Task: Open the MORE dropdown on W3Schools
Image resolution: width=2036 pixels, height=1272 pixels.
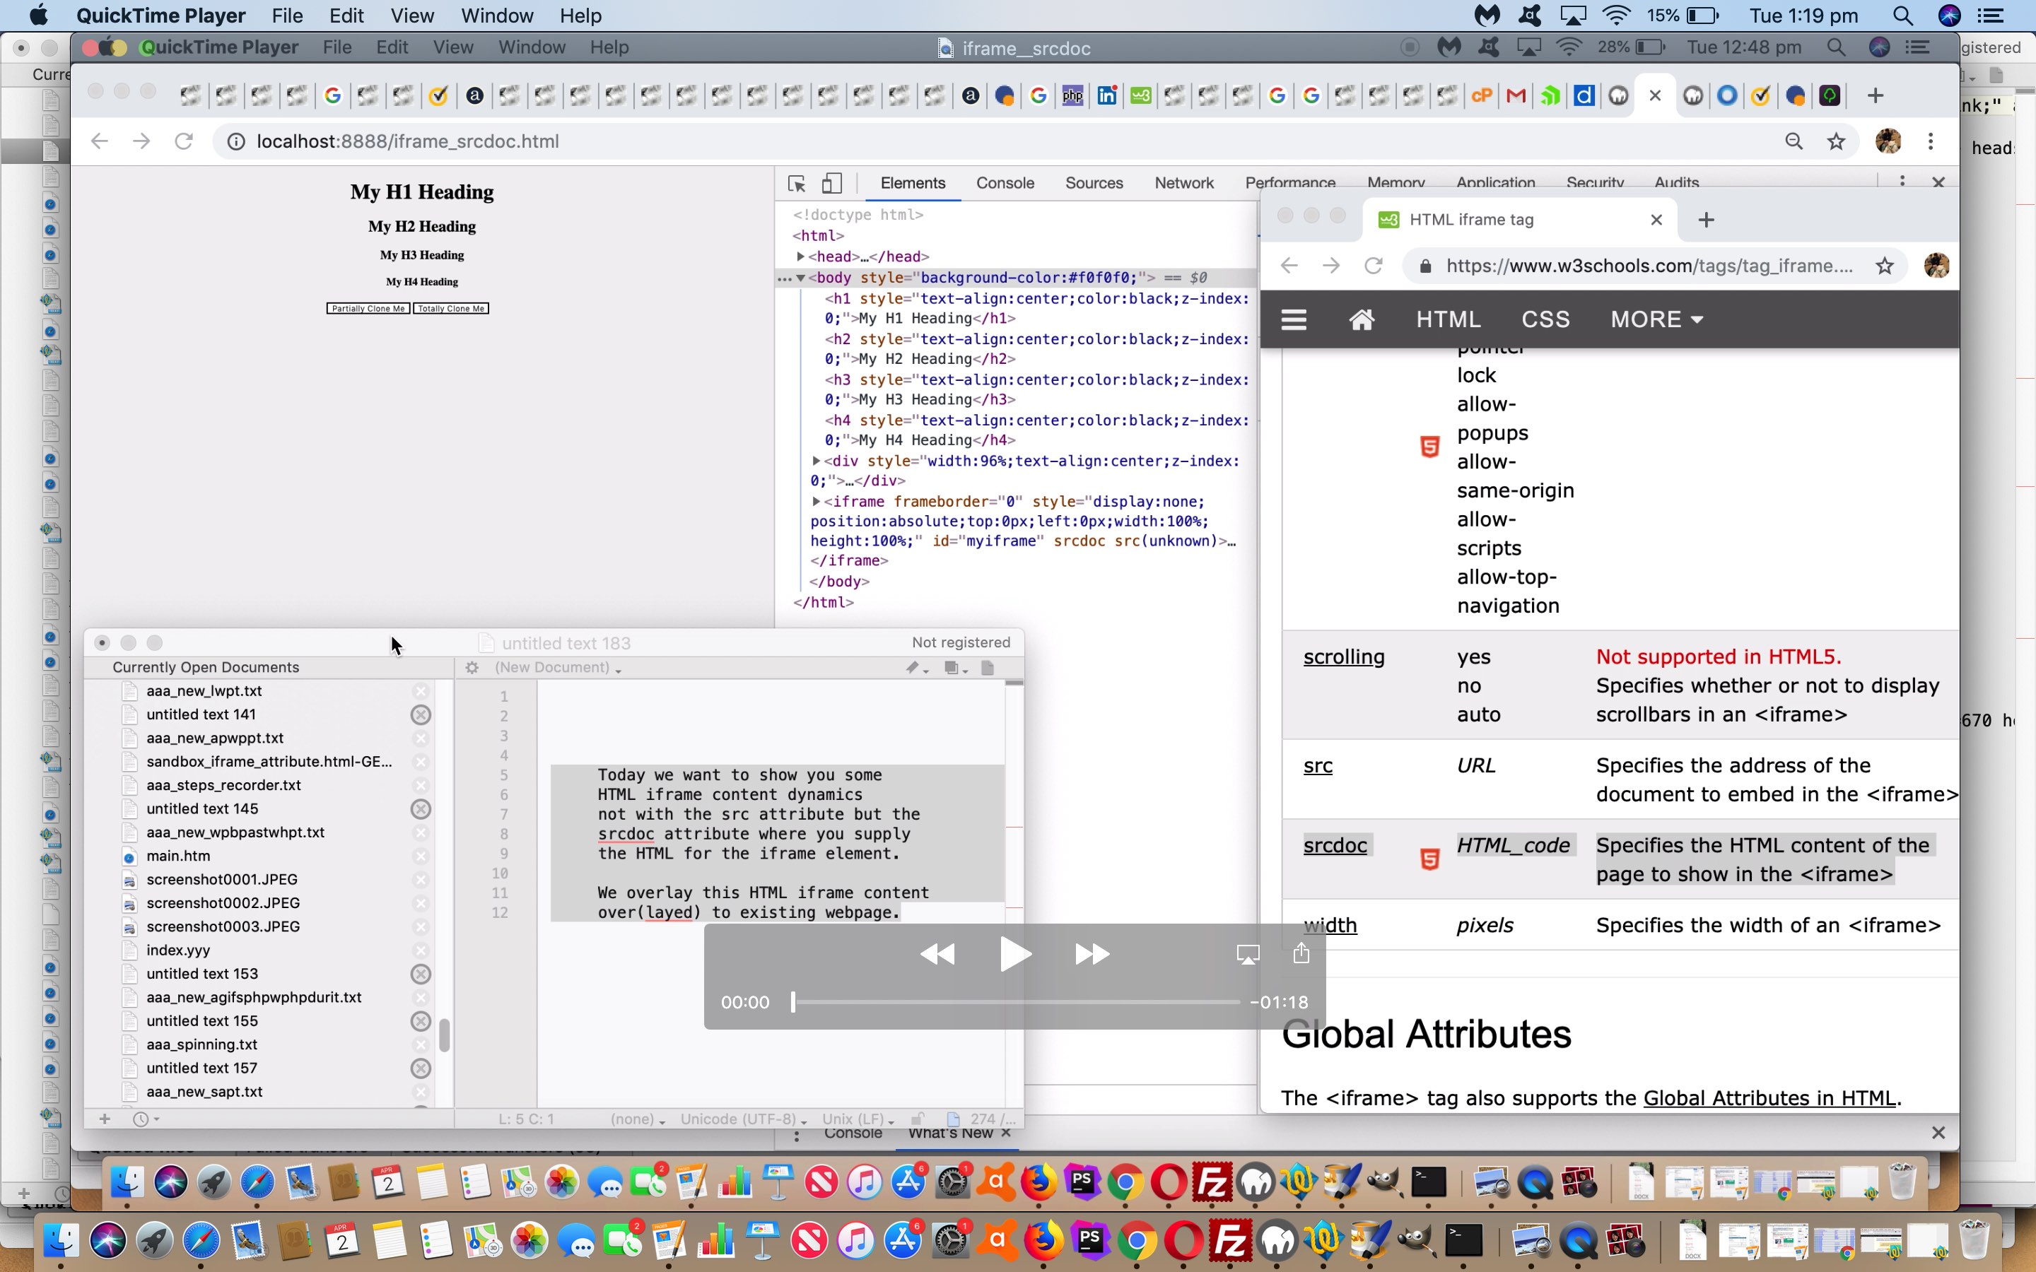Action: (1655, 319)
